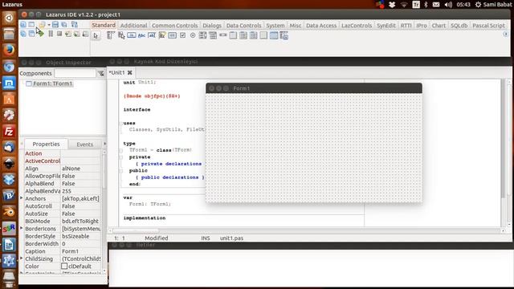Viewport: 514px width, 289px height.
Task: Select the TListBox component icon
Action: 202,35
